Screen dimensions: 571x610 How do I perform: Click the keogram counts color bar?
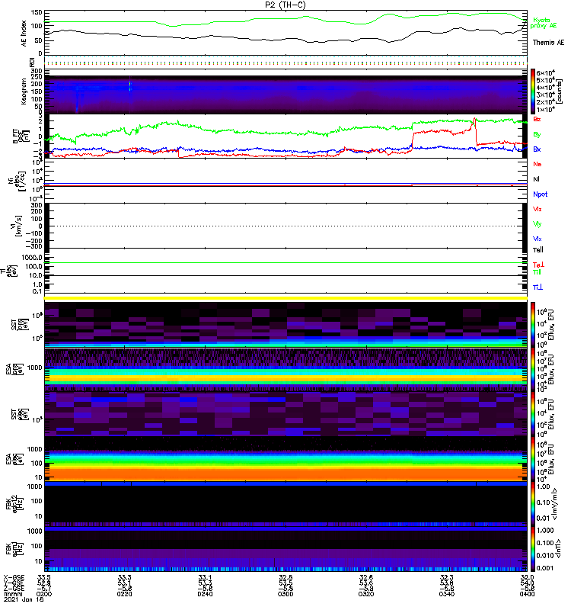(x=534, y=90)
